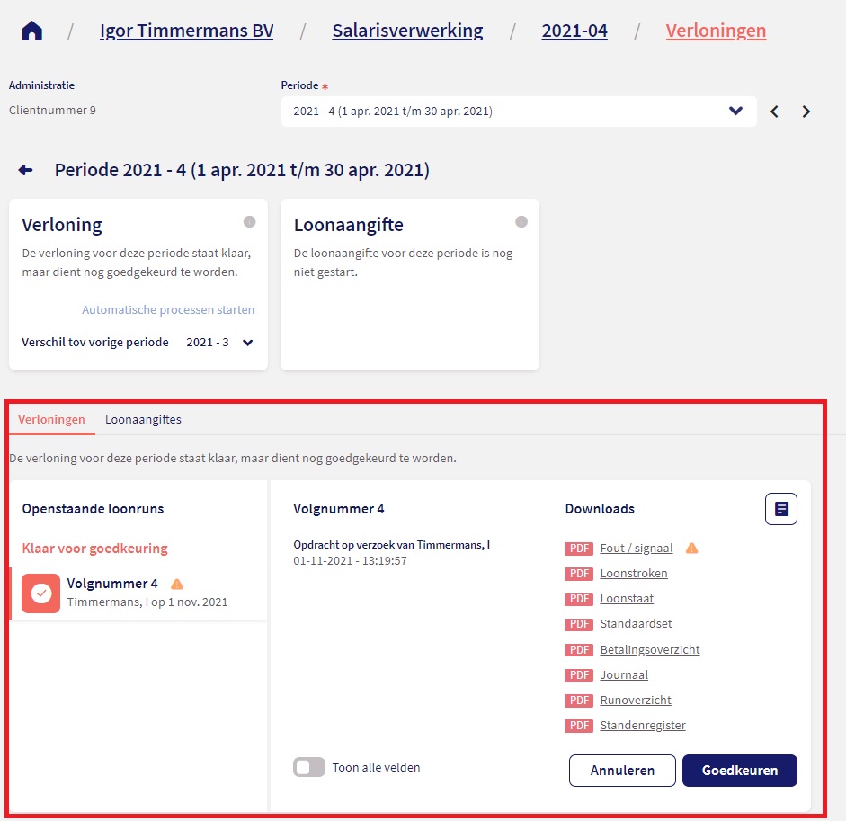Screen dimensions: 846x821
Task: Click info icon on Verloning card
Action: tap(249, 222)
